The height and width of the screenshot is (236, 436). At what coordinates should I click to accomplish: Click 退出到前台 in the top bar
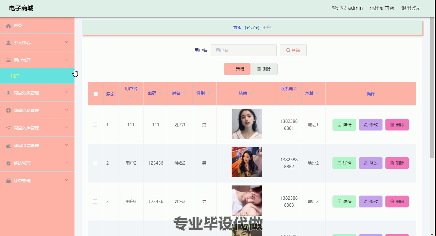[382, 8]
